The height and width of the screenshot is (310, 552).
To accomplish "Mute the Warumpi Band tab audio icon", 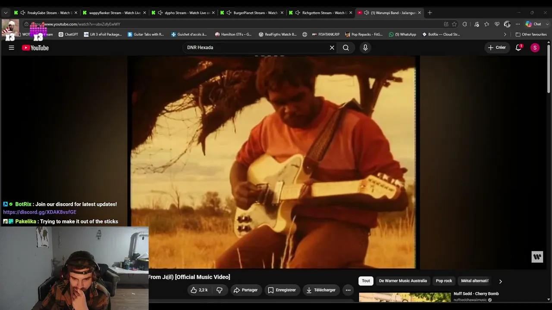I will pyautogui.click(x=366, y=13).
